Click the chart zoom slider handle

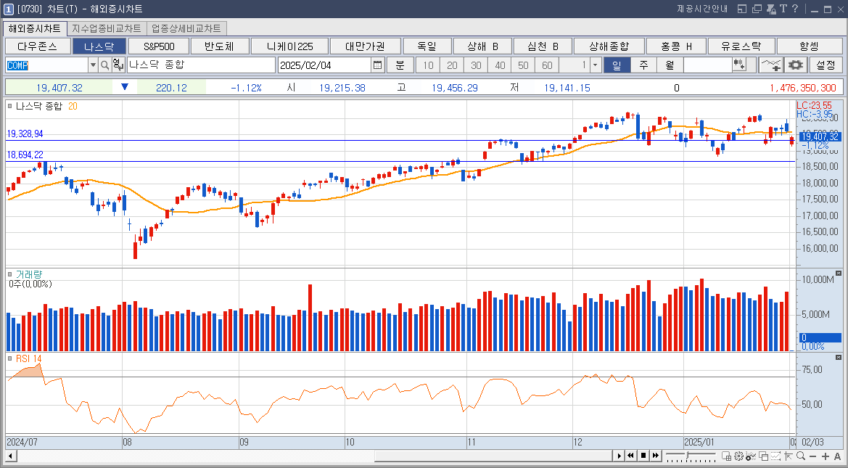687,455
